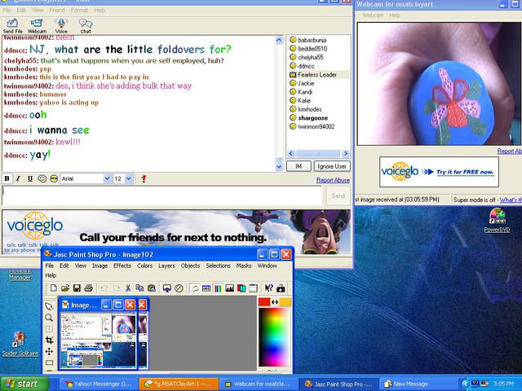Click chat scrollbar down arrow
Screen dimensions: 522x391
pyautogui.click(x=279, y=167)
